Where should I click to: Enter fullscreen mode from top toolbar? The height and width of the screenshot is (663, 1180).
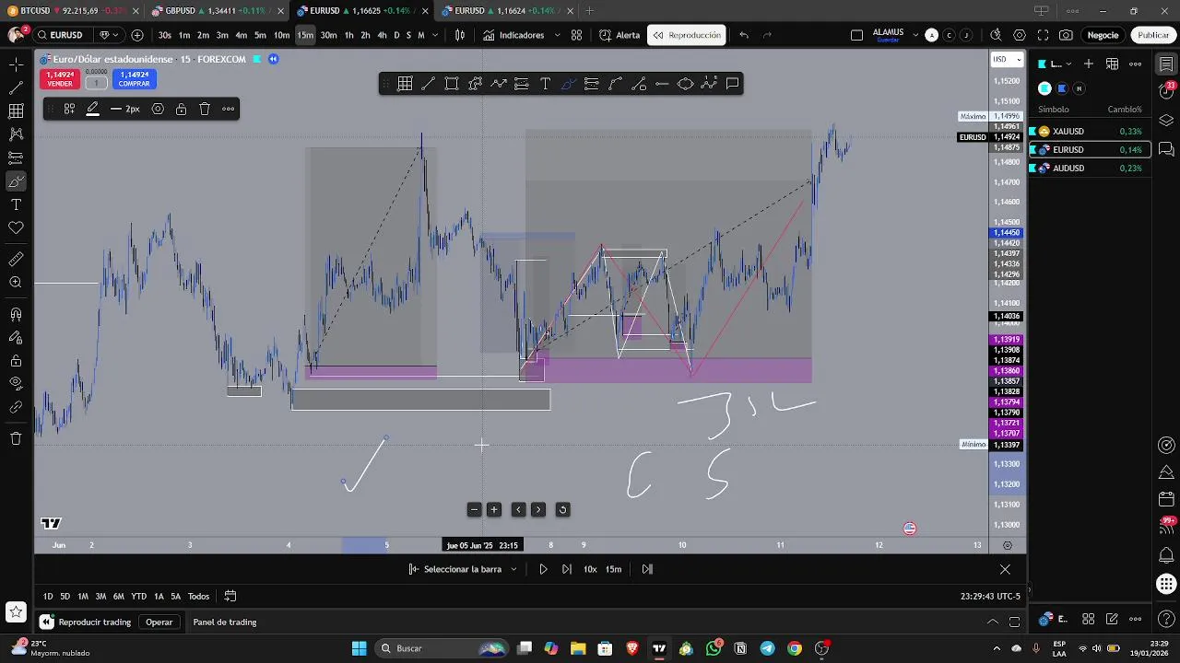[1043, 35]
